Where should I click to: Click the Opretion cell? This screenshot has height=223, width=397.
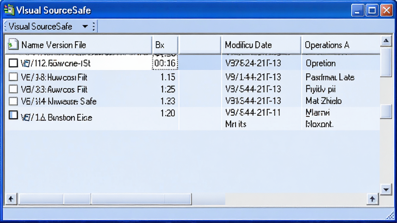[x=321, y=63]
